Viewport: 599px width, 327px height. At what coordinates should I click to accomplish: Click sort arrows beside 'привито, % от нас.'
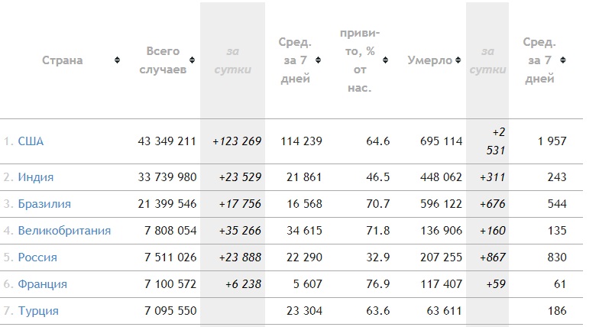click(x=385, y=60)
